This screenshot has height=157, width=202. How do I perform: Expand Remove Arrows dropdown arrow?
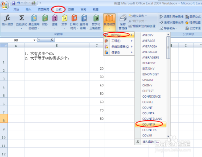(x=177, y=28)
